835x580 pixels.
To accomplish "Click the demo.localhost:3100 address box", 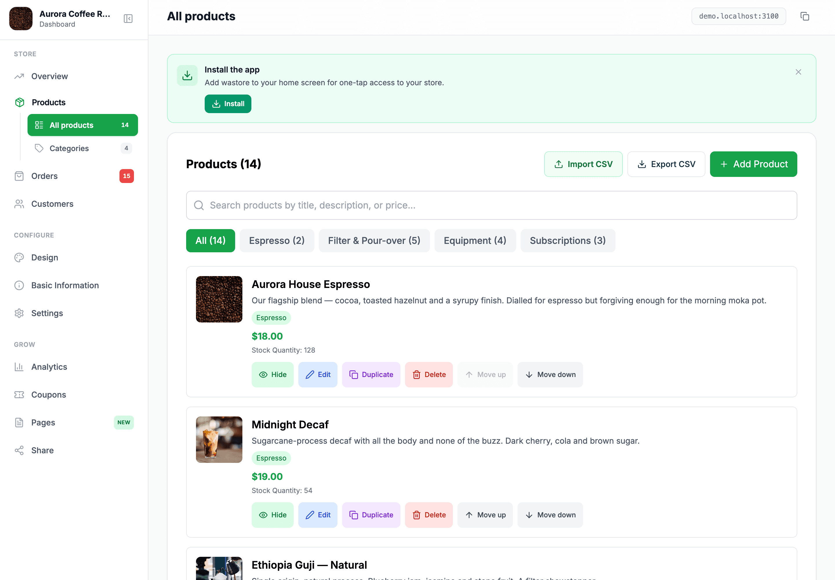I will (739, 16).
